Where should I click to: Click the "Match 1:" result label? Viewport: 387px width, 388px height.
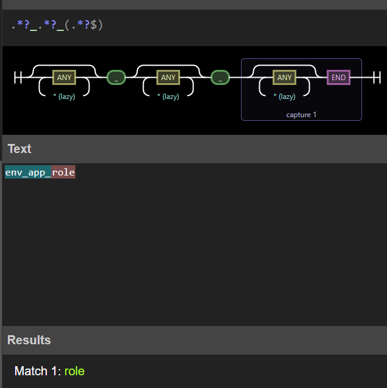click(x=37, y=371)
